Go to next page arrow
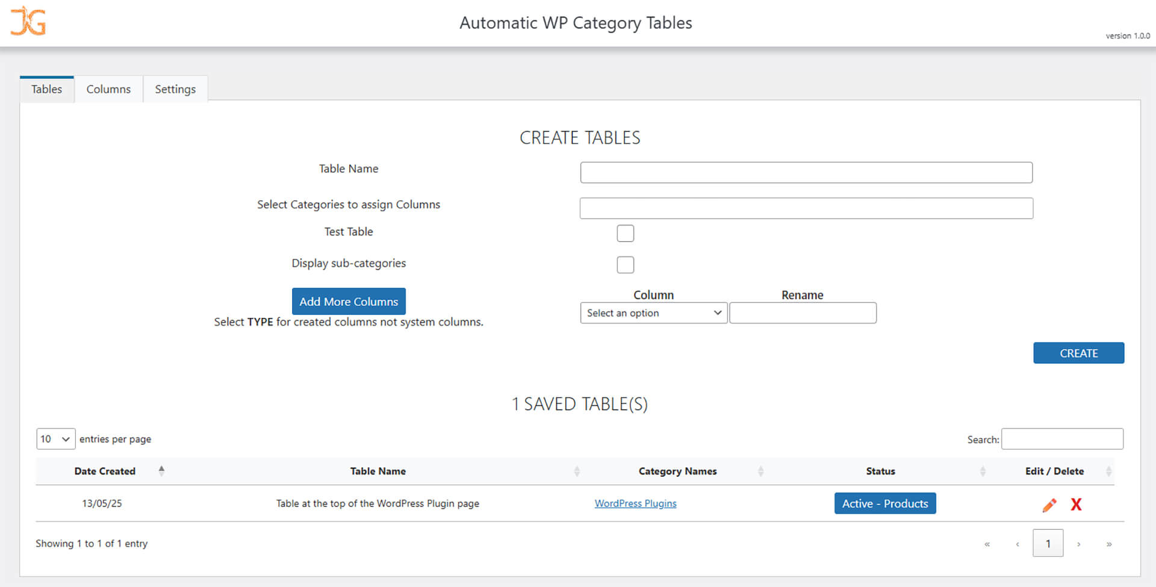1156x587 pixels. coord(1078,544)
